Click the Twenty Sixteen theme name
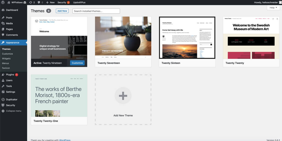The width and height of the screenshot is (282, 141). pos(171,63)
